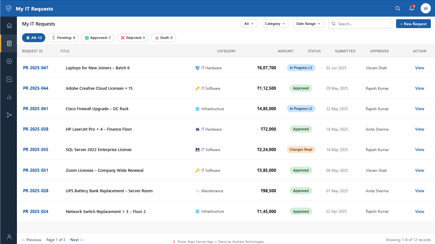Click approver Vikram Shah in PR-2025-047 row

pos(376,68)
